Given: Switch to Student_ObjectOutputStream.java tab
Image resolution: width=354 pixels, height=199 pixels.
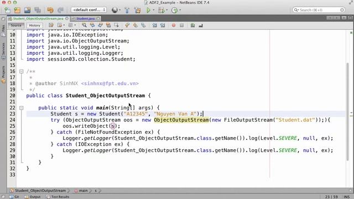Looking at the screenshot, I should (x=38, y=18).
